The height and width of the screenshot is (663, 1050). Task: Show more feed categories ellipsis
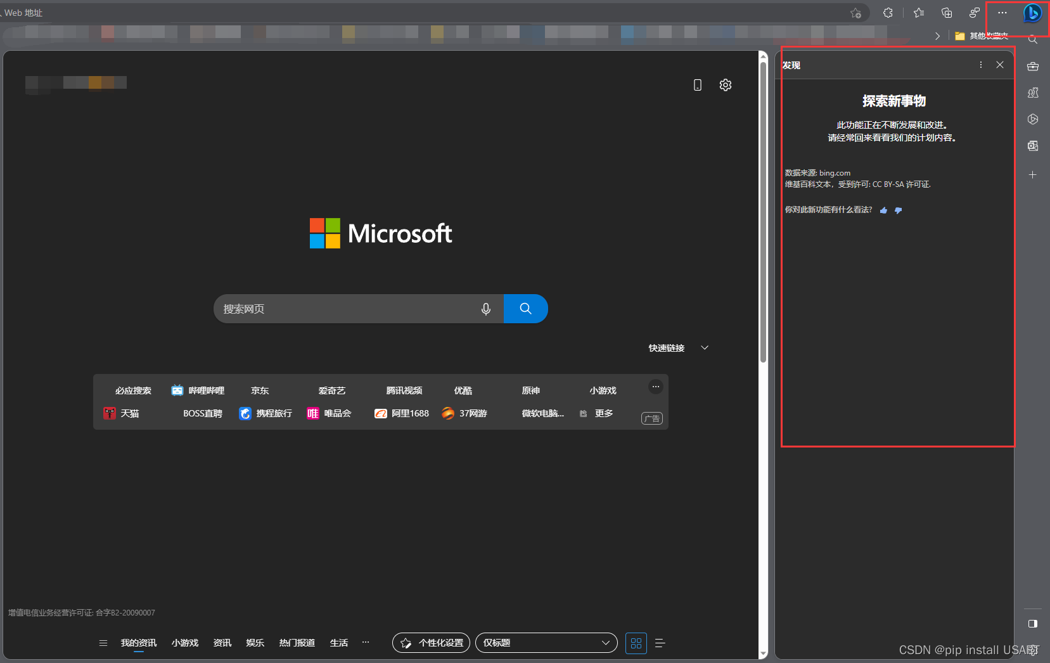coord(366,642)
